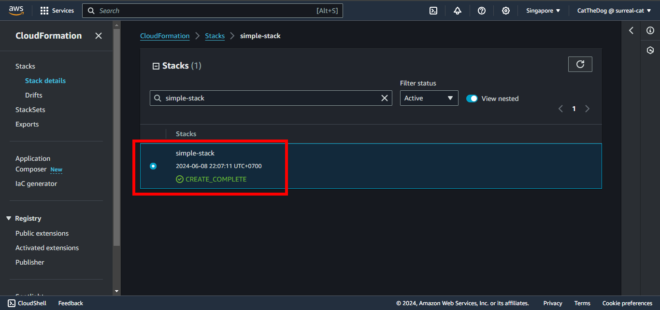Click the AWS logo
Viewport: 660px width, 310px height.
tap(16, 10)
